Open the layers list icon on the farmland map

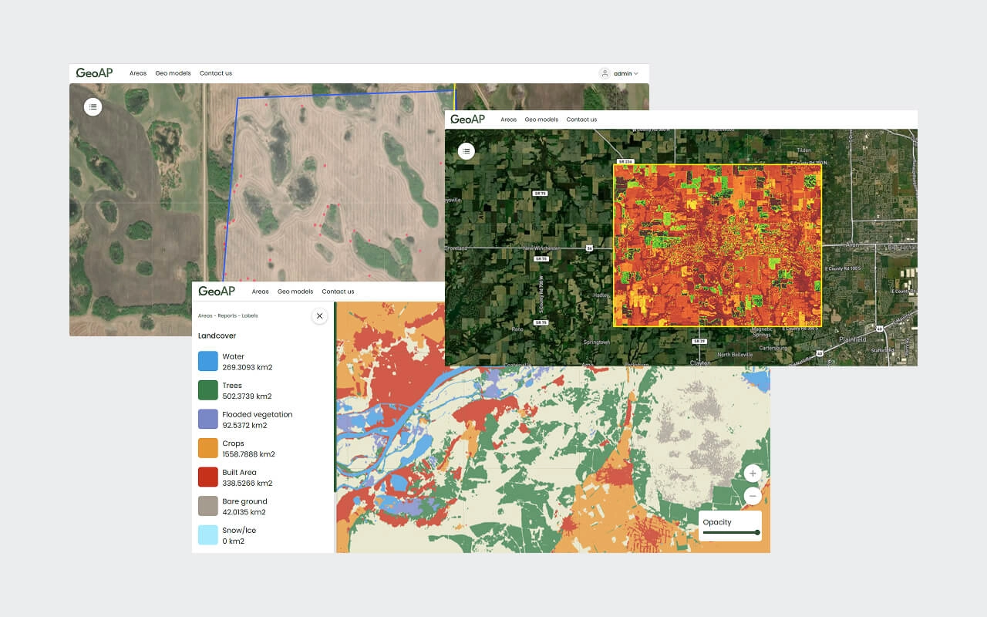[93, 107]
